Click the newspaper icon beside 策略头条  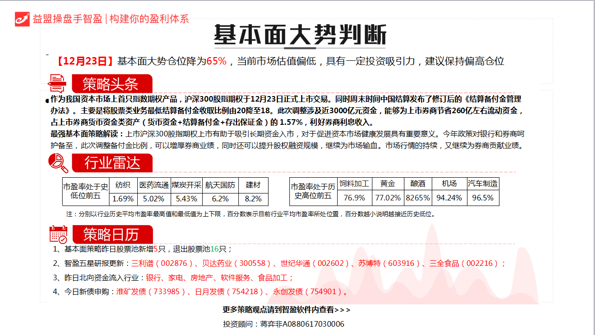[x=58, y=84]
